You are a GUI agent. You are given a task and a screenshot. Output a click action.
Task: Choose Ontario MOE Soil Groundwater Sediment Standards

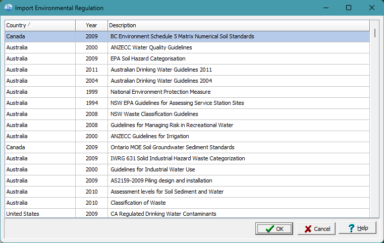pyautogui.click(x=172, y=147)
